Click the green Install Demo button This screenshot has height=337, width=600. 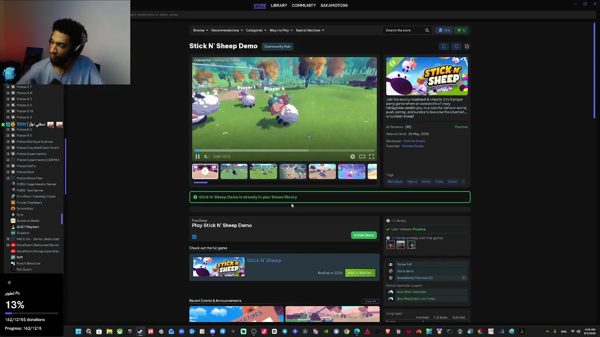click(x=364, y=235)
